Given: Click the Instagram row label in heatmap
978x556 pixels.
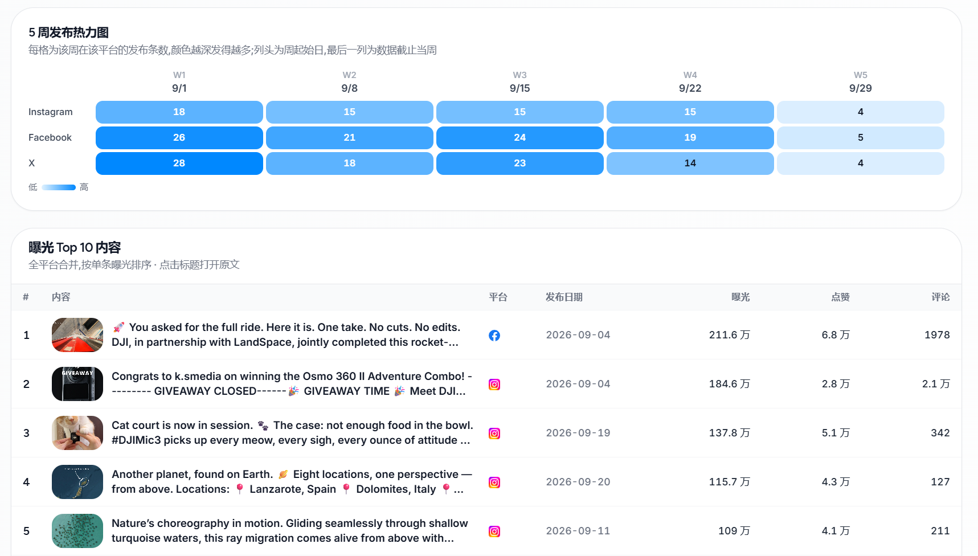Looking at the screenshot, I should 51,112.
